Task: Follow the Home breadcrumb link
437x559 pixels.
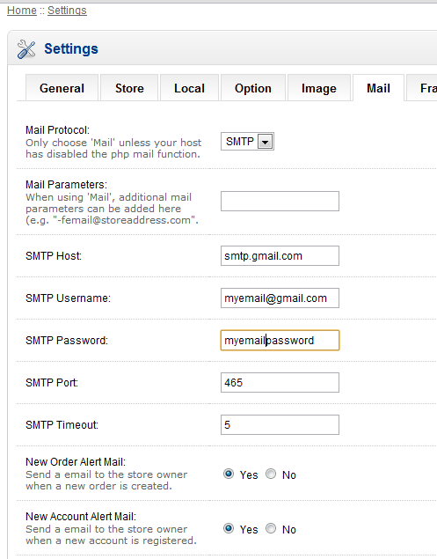Action: (22, 11)
